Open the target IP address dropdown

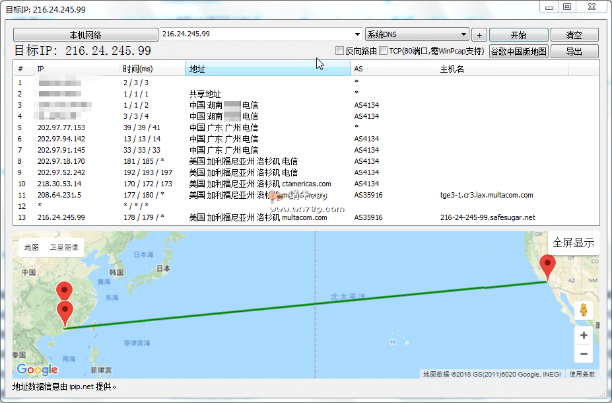pyautogui.click(x=357, y=34)
